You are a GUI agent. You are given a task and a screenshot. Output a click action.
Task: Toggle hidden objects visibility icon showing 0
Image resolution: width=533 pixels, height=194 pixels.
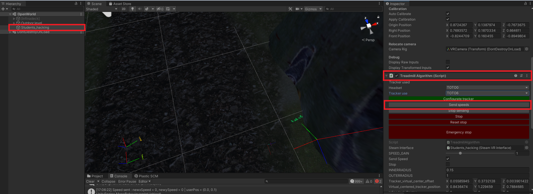[160, 9]
